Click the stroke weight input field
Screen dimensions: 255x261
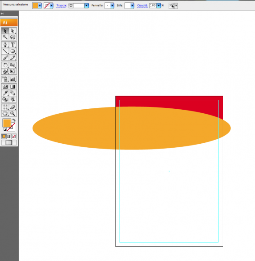pyautogui.click(x=79, y=5)
